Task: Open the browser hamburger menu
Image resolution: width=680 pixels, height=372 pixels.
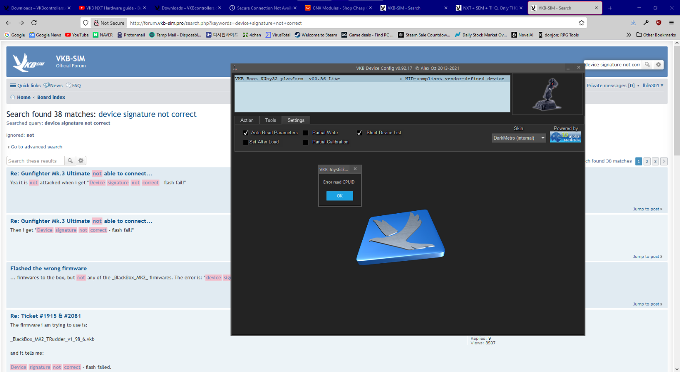Action: (671, 23)
